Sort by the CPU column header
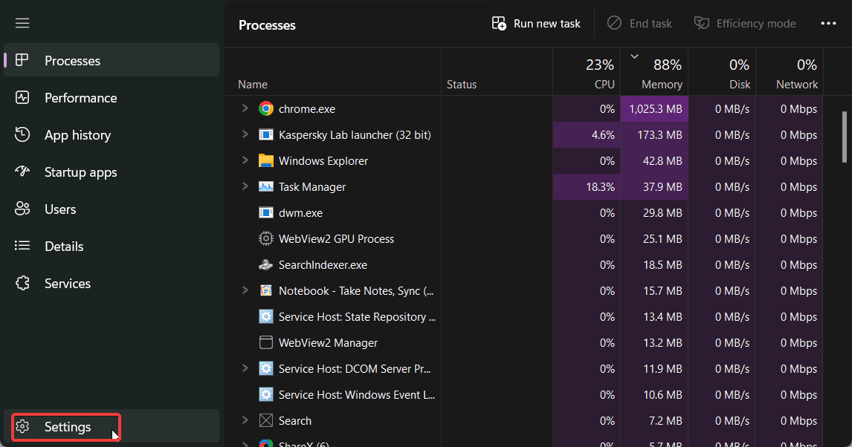 tap(587, 71)
